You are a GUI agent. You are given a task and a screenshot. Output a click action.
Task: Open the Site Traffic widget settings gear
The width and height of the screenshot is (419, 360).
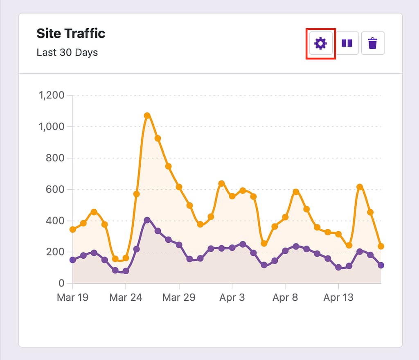(x=320, y=43)
